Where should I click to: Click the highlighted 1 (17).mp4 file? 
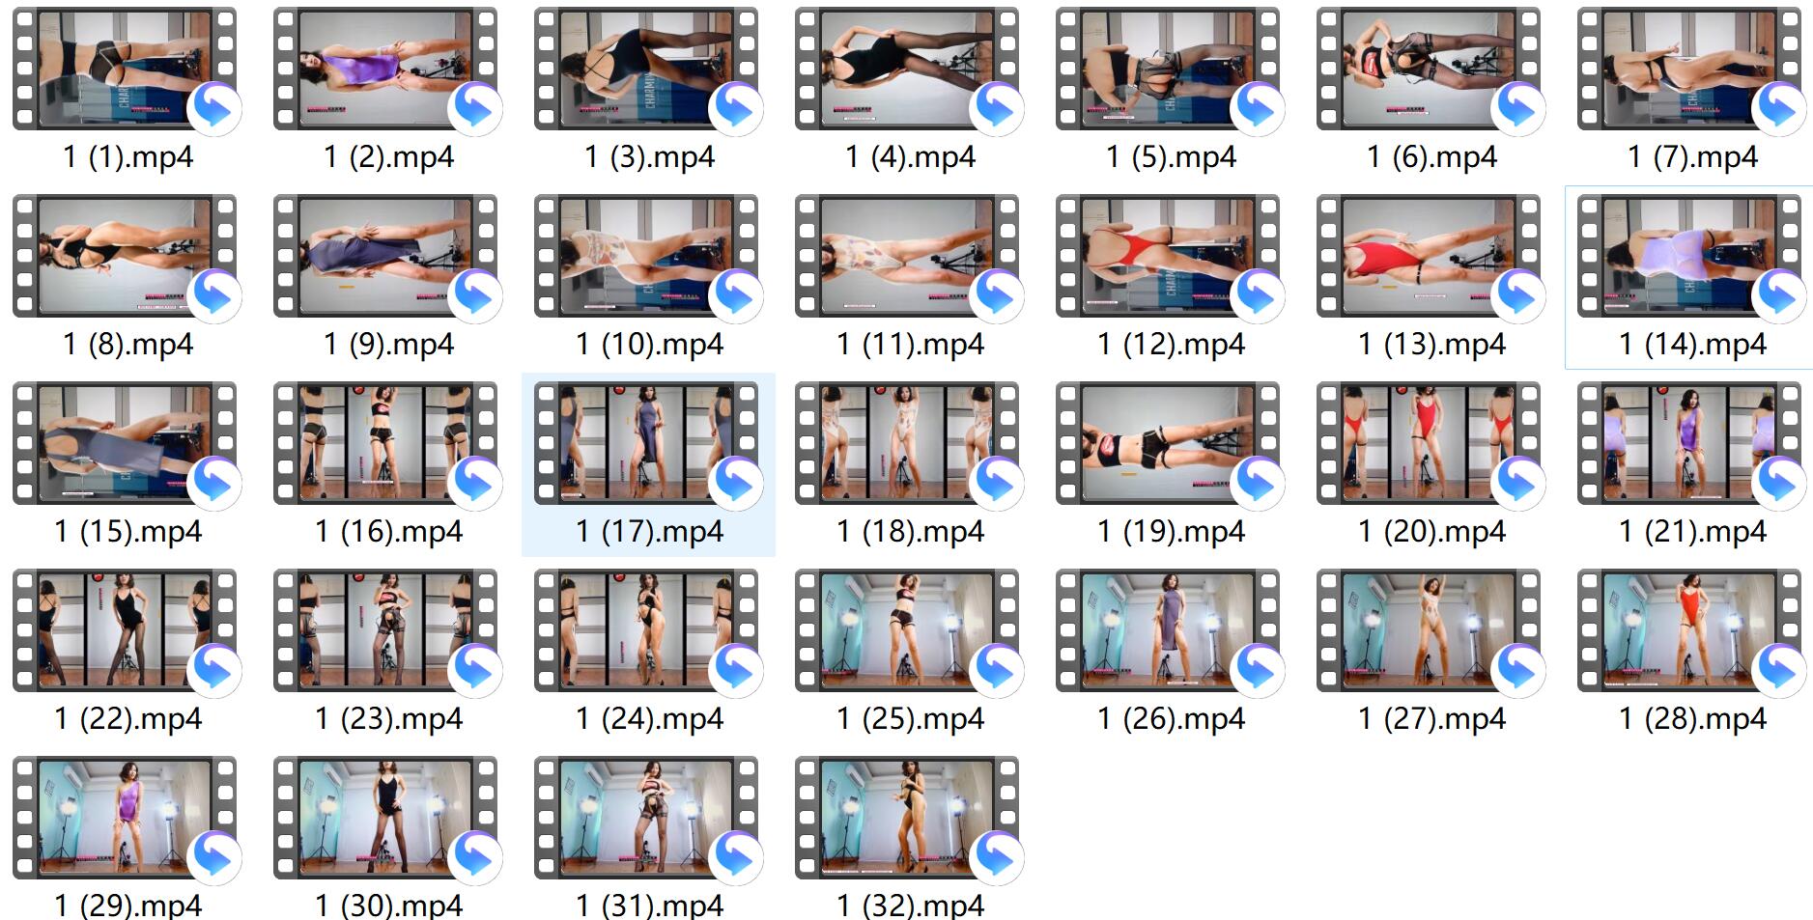point(646,444)
